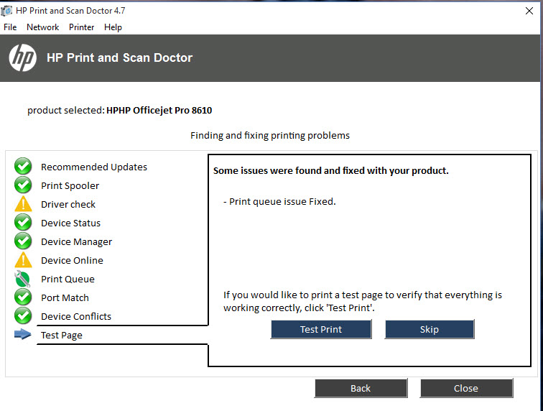Click the '- Print queue issue Fixed.' message
Screen dimensions: 543x411
click(x=279, y=202)
